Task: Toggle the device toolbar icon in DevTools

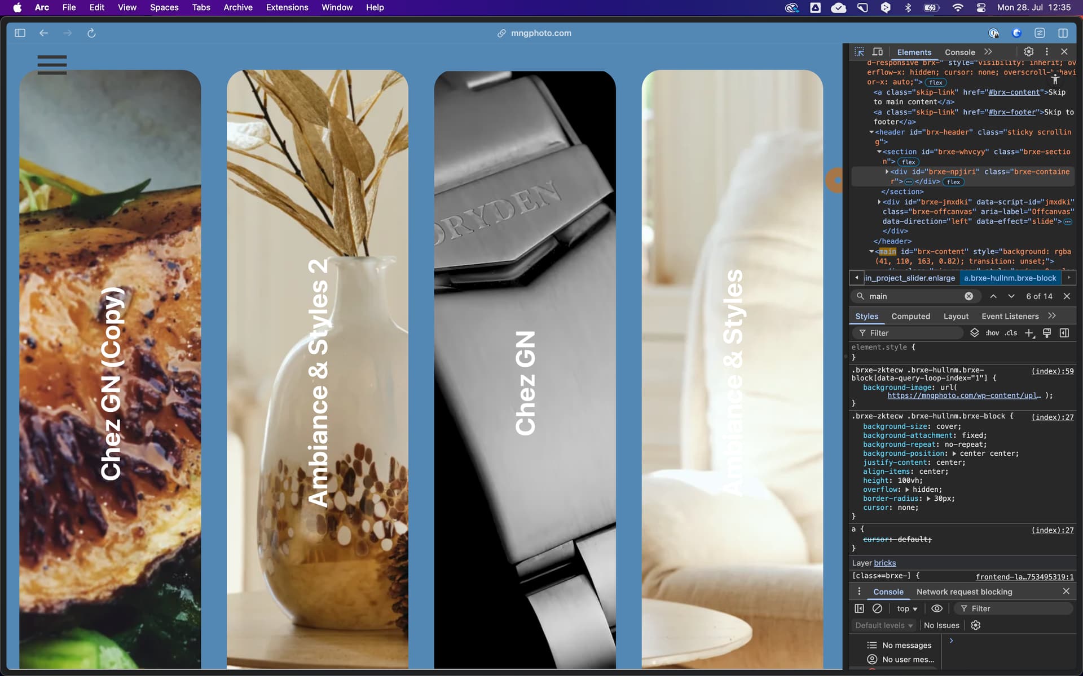Action: [878, 52]
